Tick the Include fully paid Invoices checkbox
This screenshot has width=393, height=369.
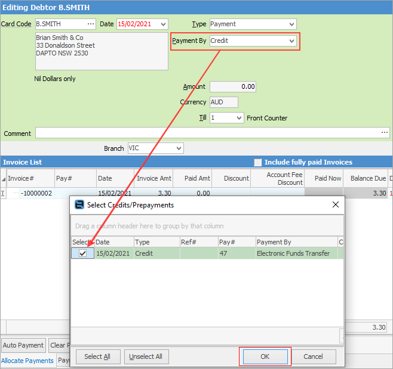(x=258, y=162)
